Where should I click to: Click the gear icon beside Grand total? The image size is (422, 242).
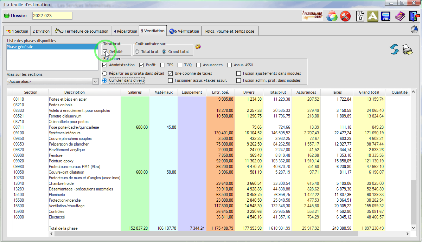pos(198,47)
